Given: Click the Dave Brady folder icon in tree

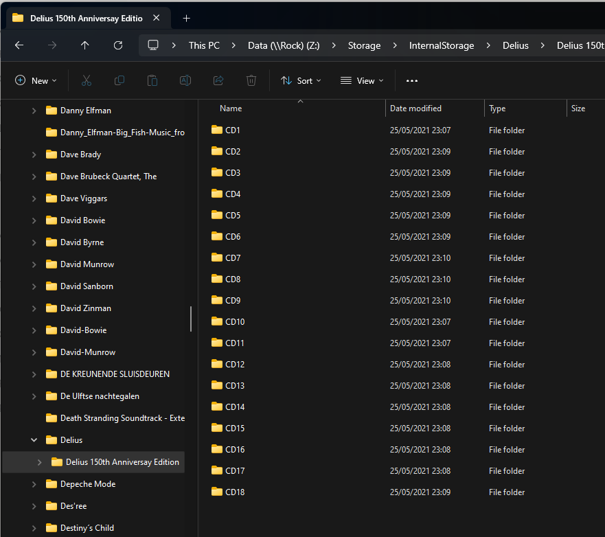Looking at the screenshot, I should point(52,155).
